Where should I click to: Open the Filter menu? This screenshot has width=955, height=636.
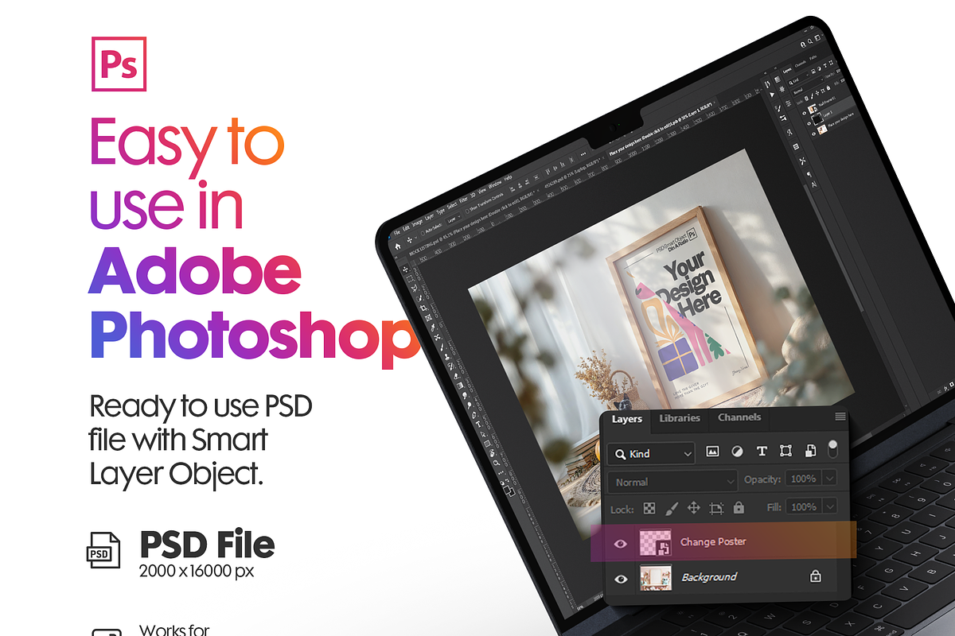[x=463, y=200]
